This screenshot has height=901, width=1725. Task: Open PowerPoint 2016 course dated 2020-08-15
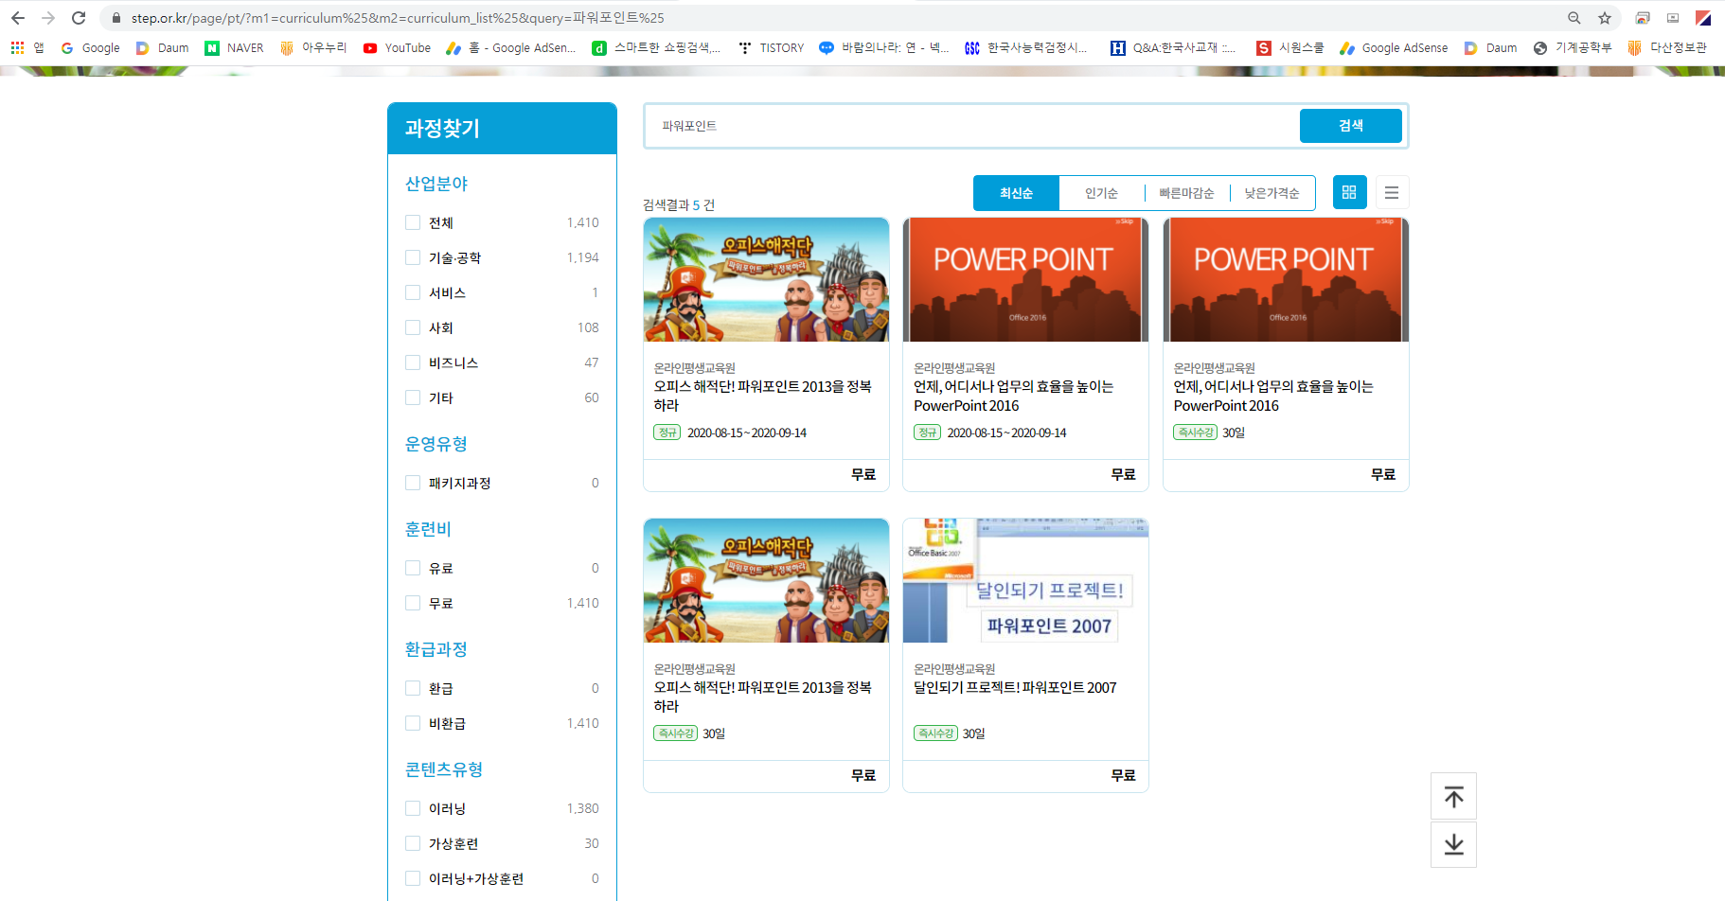point(1013,396)
